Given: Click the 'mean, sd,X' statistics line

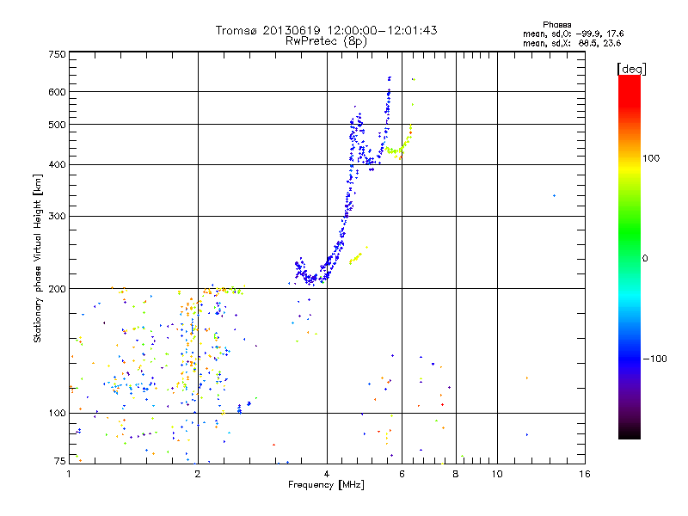Looking at the screenshot, I should click(572, 42).
